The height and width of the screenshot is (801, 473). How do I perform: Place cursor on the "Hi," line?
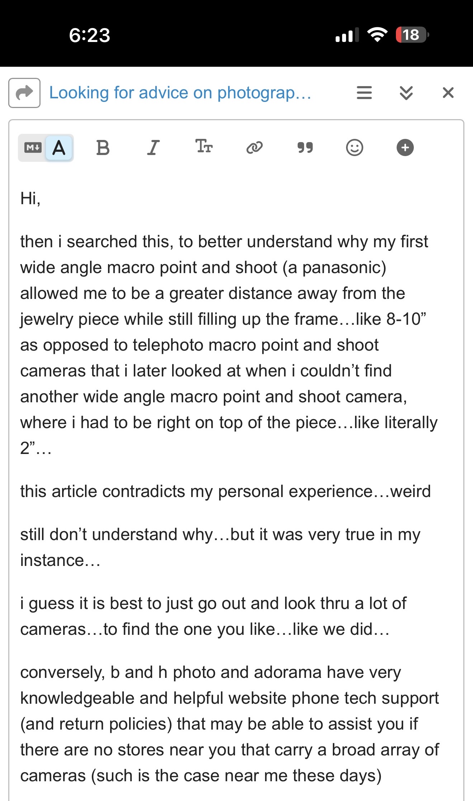(x=30, y=198)
